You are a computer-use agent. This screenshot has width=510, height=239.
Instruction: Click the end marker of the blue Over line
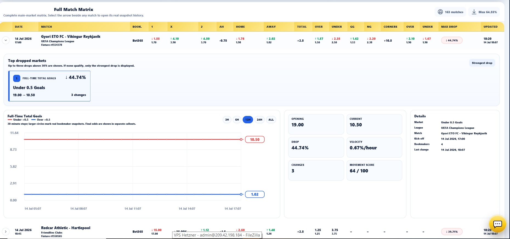(241, 194)
